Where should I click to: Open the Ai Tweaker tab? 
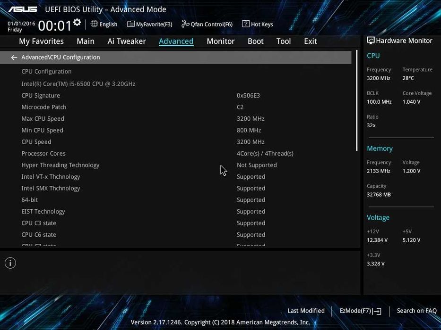pos(127,41)
